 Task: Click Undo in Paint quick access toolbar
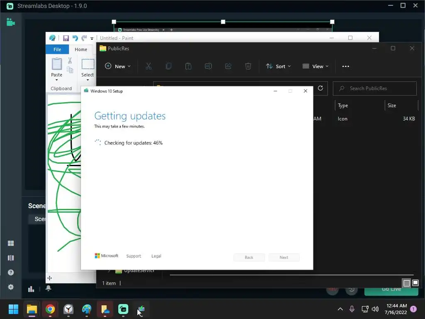tap(75, 38)
